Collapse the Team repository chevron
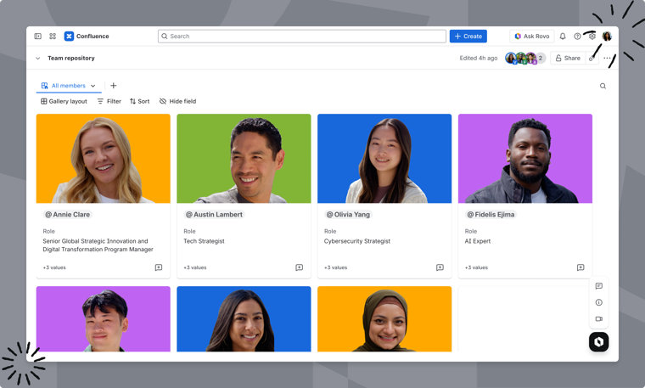The height and width of the screenshot is (388, 645). coord(37,59)
